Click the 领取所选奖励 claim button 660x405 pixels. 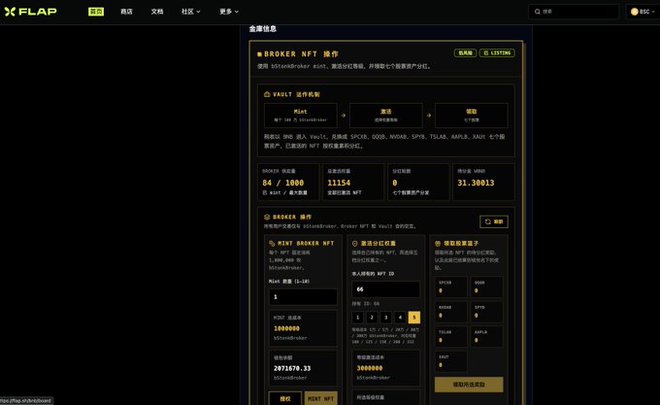tap(469, 385)
